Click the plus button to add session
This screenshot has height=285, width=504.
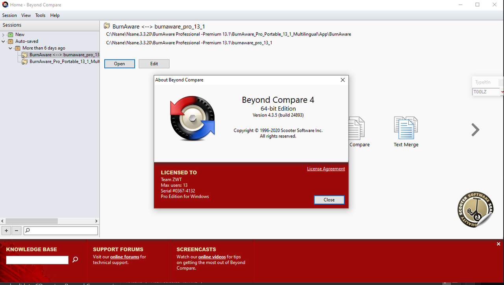6,231
